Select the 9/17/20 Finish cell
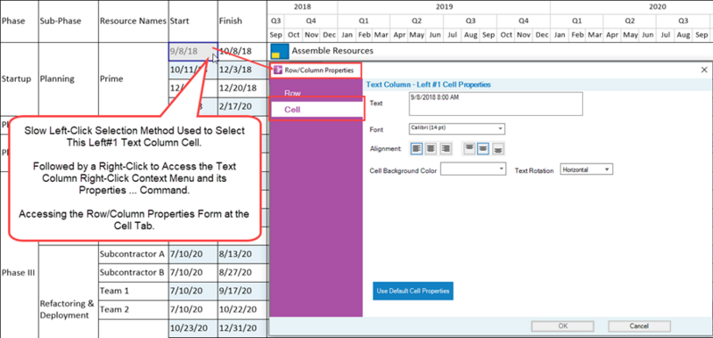Viewport: 713px width, 338px height. point(242,291)
